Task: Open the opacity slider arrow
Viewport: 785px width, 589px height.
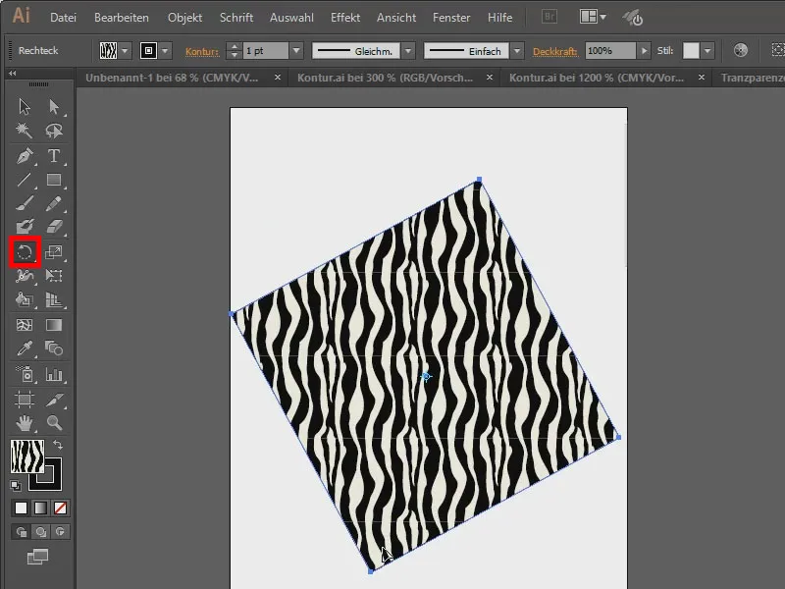Action: [644, 51]
